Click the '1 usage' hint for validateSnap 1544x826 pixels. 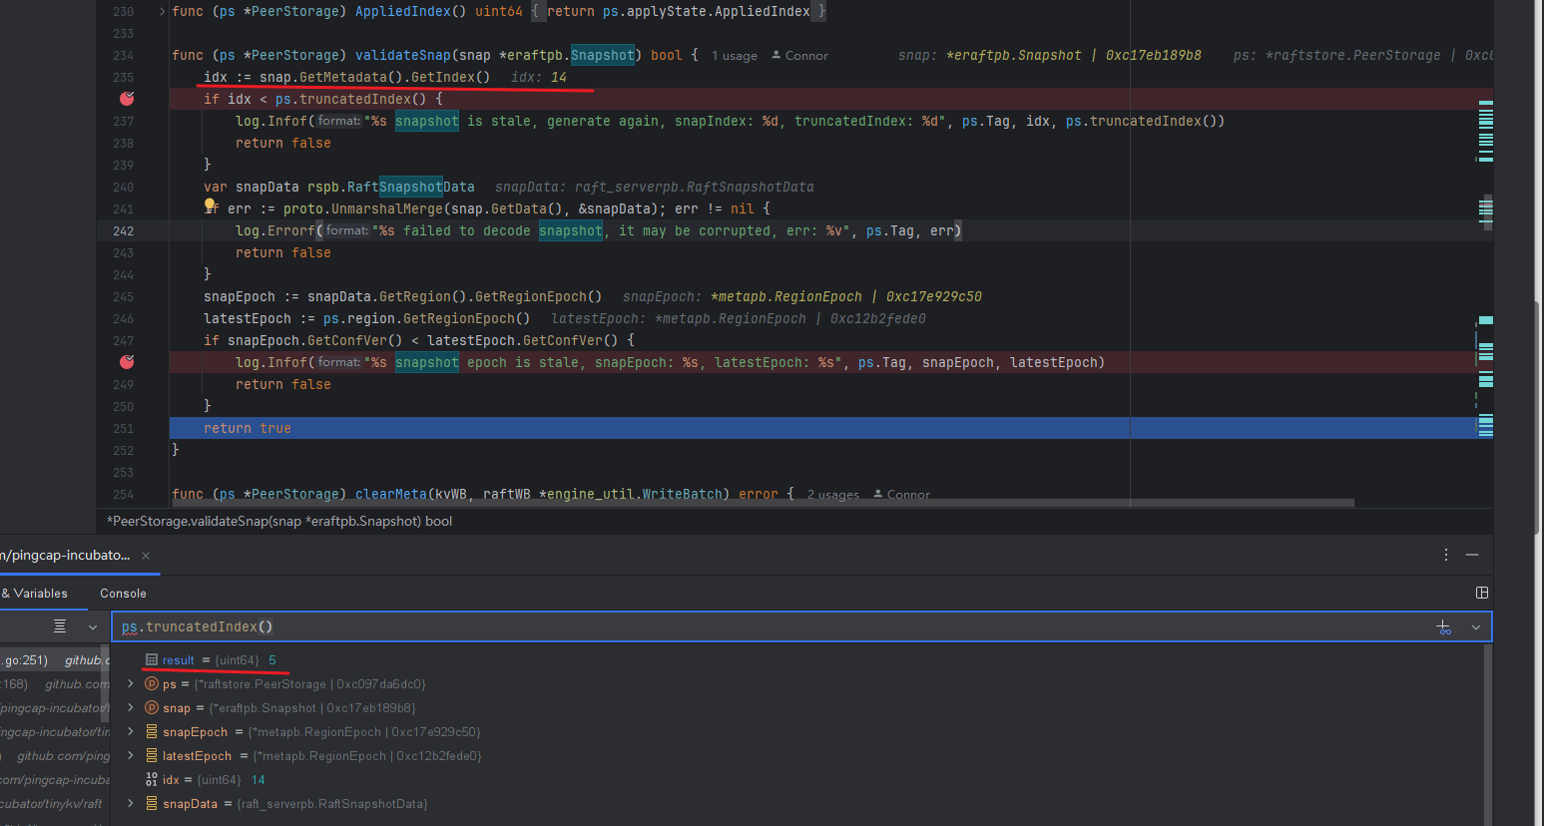click(734, 56)
